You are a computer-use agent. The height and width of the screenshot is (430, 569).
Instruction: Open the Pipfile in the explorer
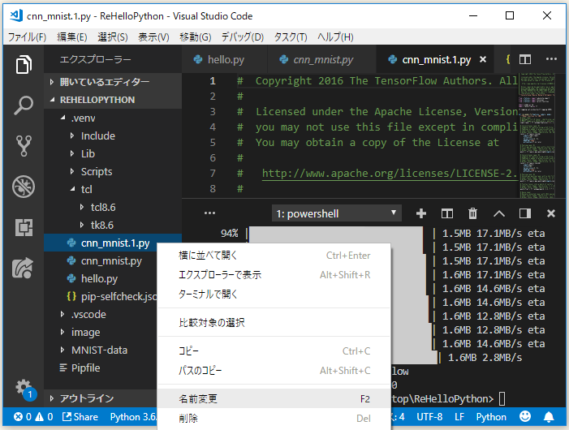(x=100, y=368)
